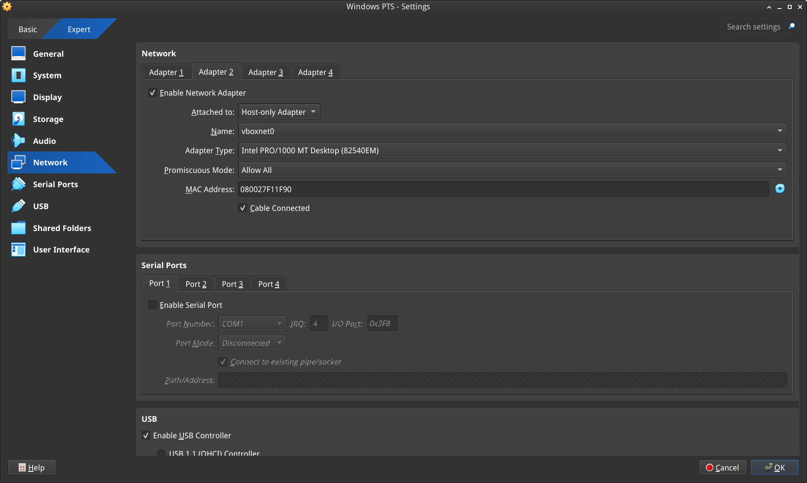Select the Storage disk icon
The image size is (807, 483).
point(18,119)
